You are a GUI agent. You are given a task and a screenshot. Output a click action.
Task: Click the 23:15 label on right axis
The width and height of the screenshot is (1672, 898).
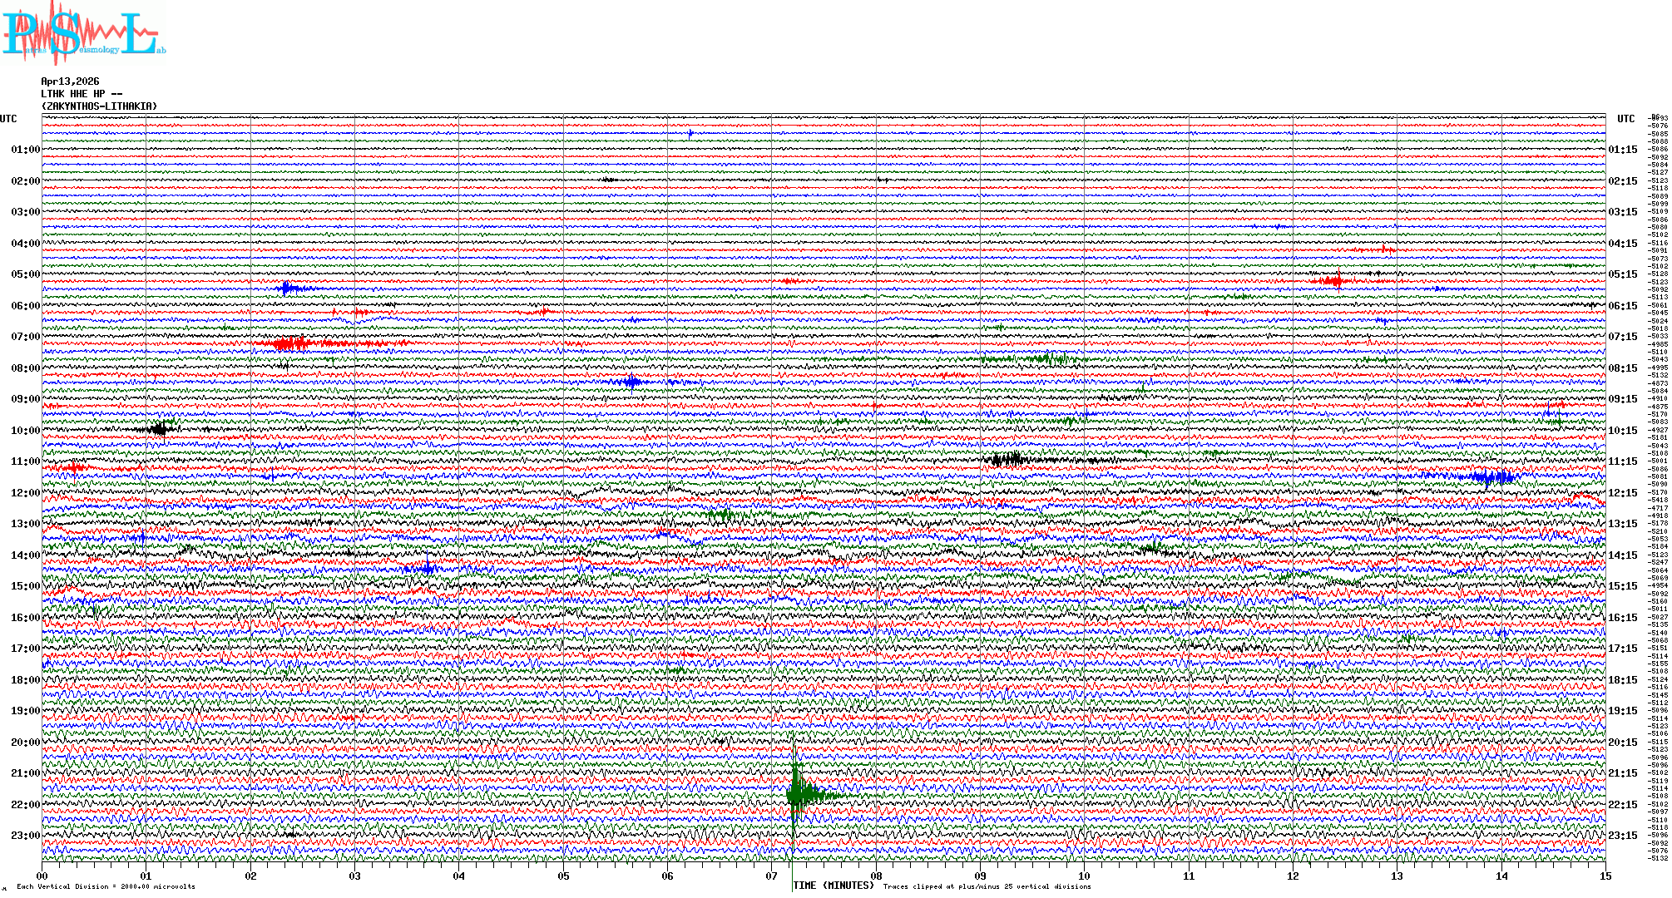tap(1623, 836)
